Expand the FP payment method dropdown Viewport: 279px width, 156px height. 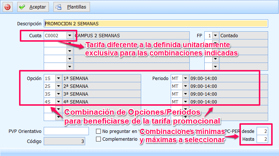click(x=216, y=36)
